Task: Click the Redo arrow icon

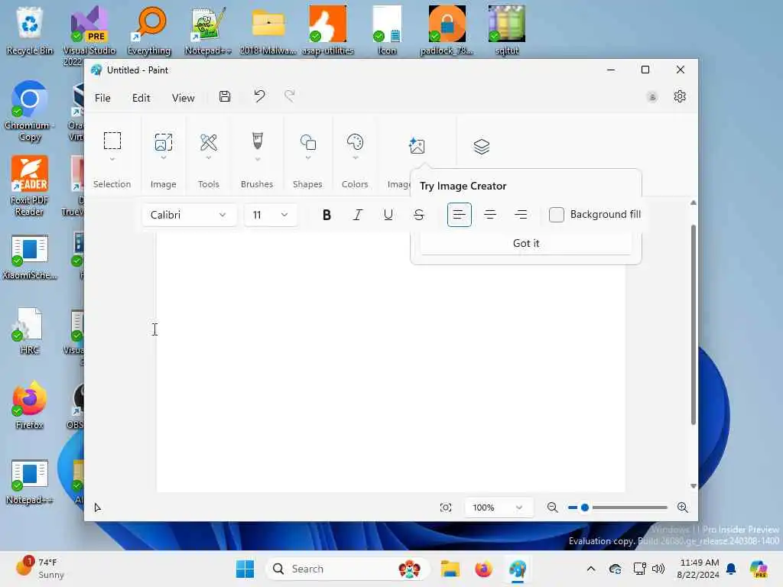Action: pyautogui.click(x=290, y=96)
